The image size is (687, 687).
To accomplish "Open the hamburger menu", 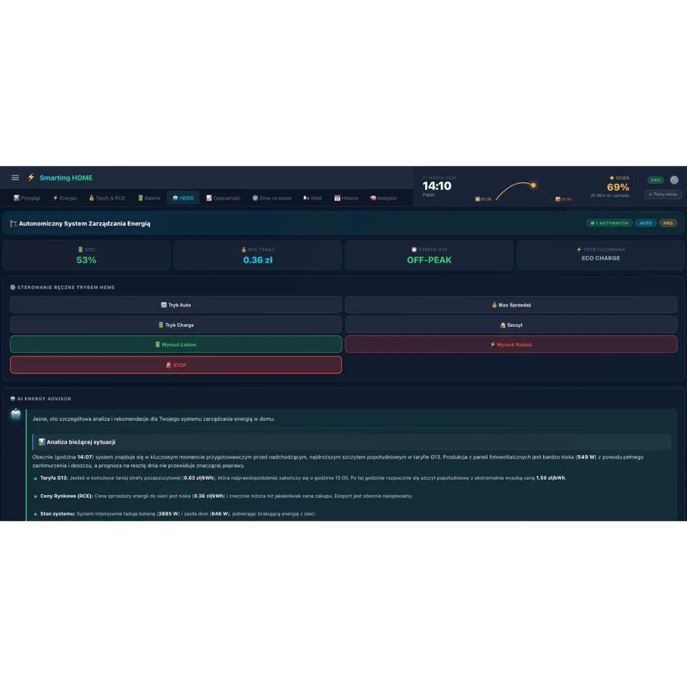I will (x=15, y=177).
